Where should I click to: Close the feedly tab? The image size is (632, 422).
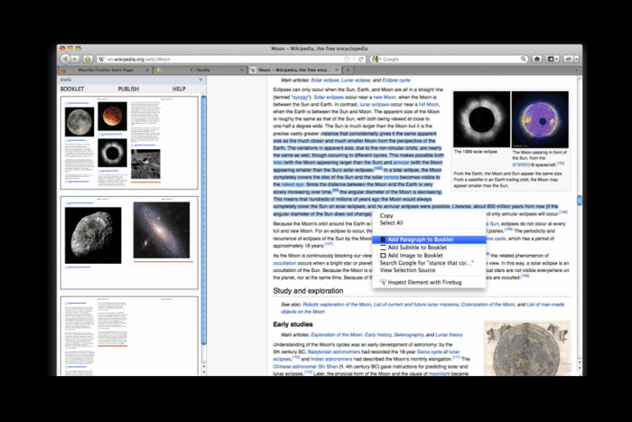click(242, 70)
